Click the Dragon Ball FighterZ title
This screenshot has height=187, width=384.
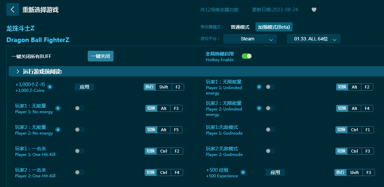(38, 40)
